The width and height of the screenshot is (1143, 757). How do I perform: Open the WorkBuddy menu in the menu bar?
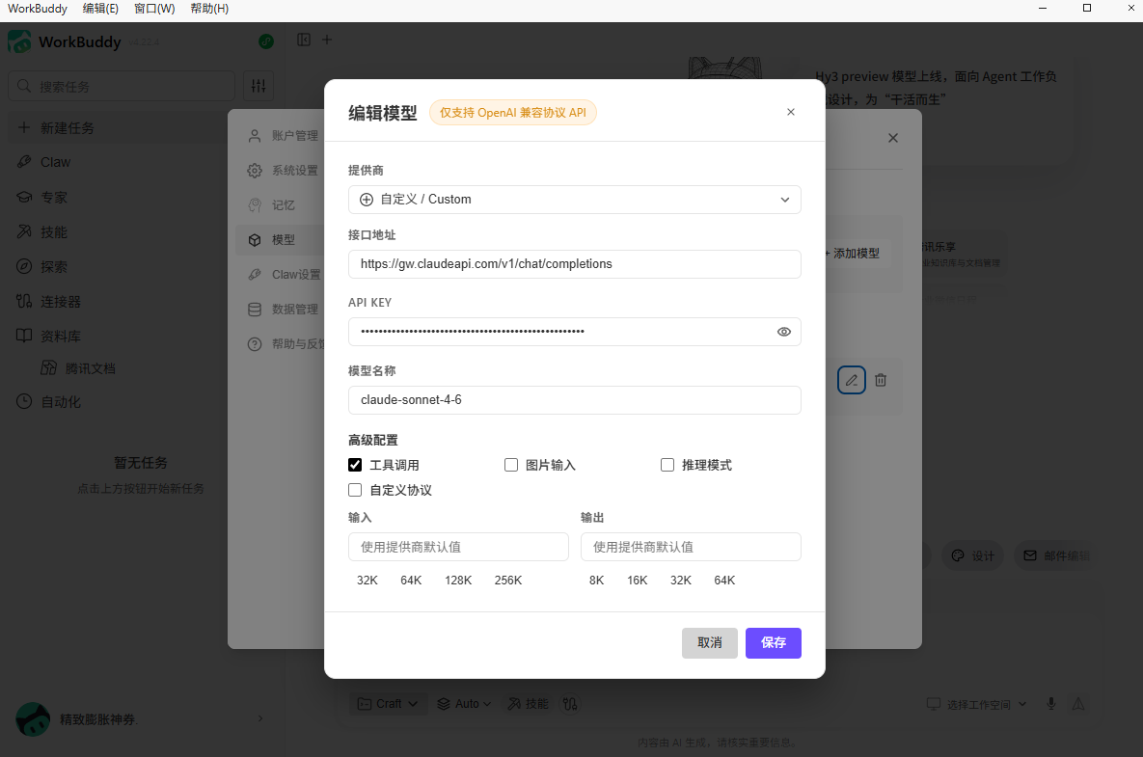[x=38, y=9]
